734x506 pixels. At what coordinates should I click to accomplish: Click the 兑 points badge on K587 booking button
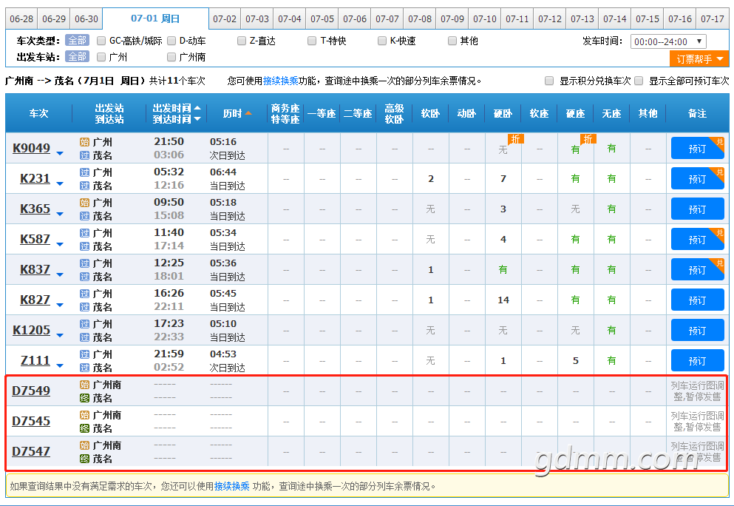tap(719, 233)
